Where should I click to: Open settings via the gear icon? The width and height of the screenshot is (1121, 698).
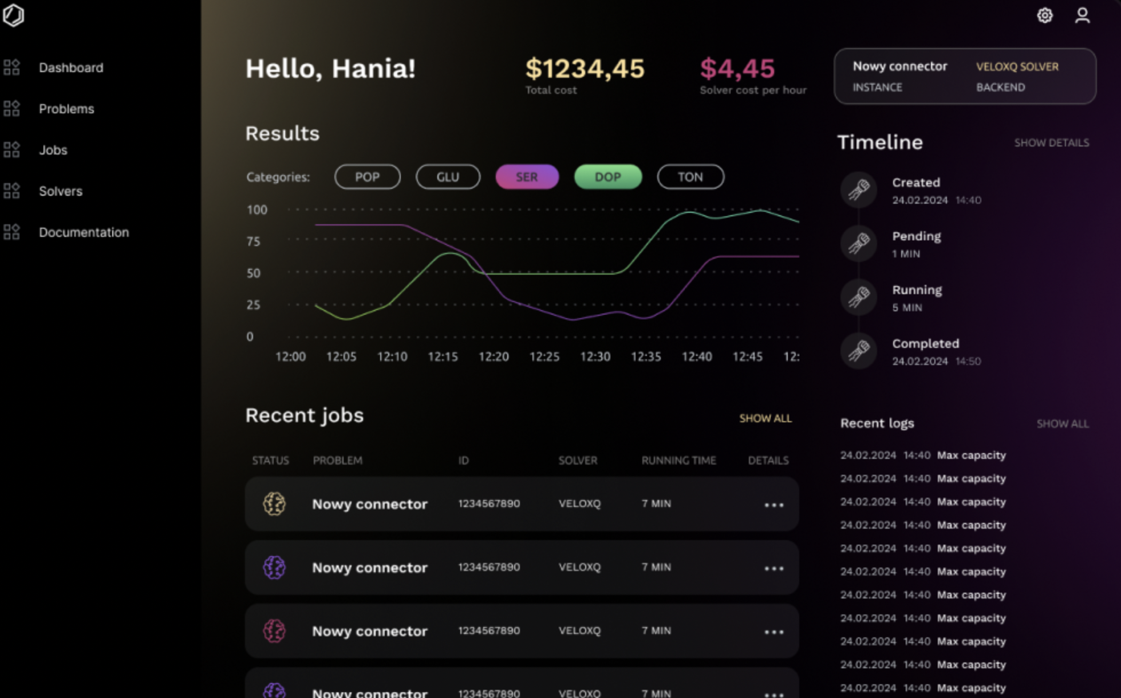point(1044,15)
